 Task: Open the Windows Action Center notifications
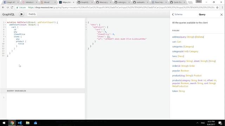point(220,123)
